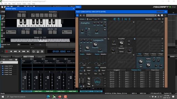Select the sine waveform radio in AnalogOsc
Screen dimensions: 177x99
[86, 35]
